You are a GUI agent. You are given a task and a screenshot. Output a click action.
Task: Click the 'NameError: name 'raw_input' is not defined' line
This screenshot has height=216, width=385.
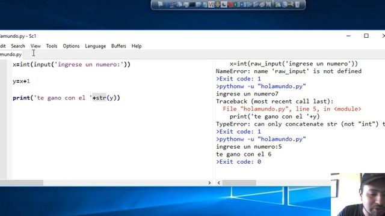(x=289, y=71)
